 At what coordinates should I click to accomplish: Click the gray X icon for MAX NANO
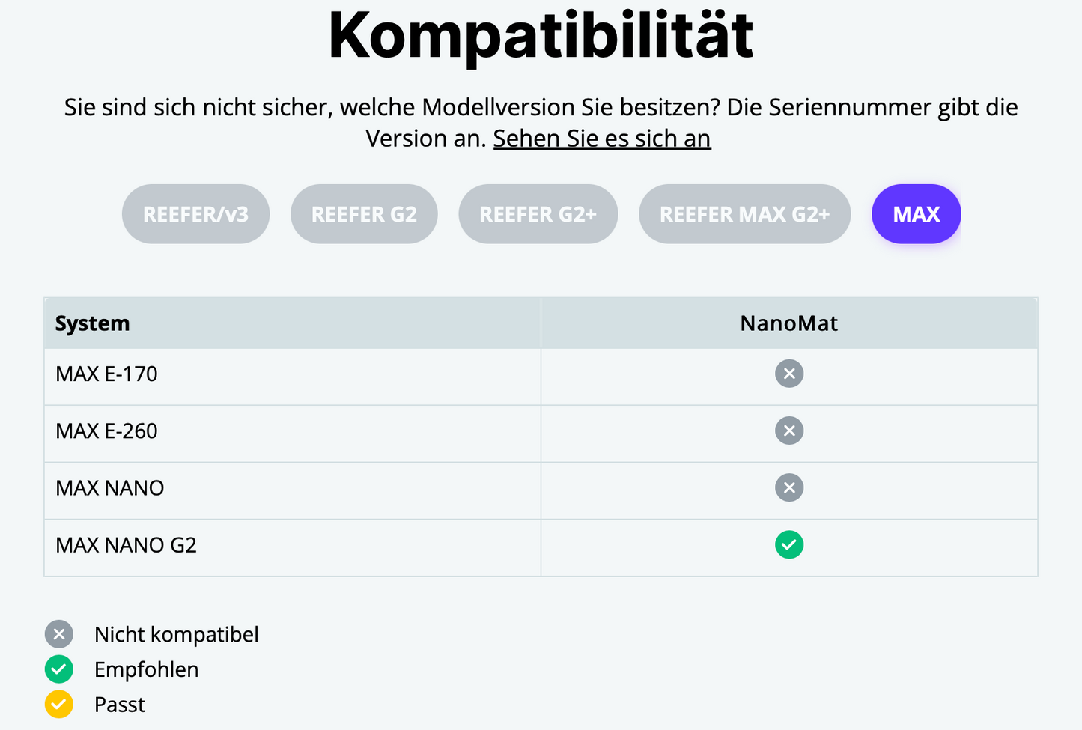[789, 488]
